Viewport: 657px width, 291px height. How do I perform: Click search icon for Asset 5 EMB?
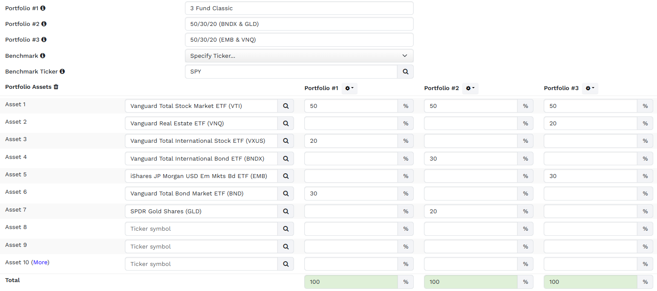[286, 176]
